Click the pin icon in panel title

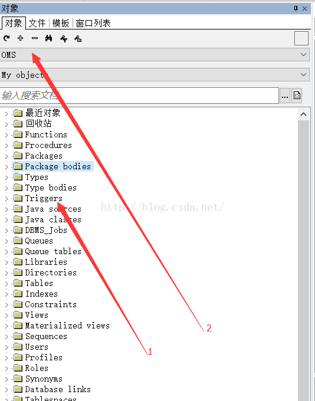(x=296, y=8)
